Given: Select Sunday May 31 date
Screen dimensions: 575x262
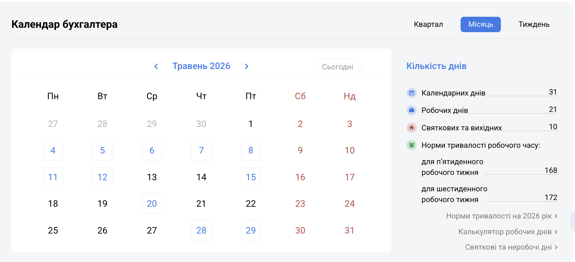Looking at the screenshot, I should click(350, 231).
